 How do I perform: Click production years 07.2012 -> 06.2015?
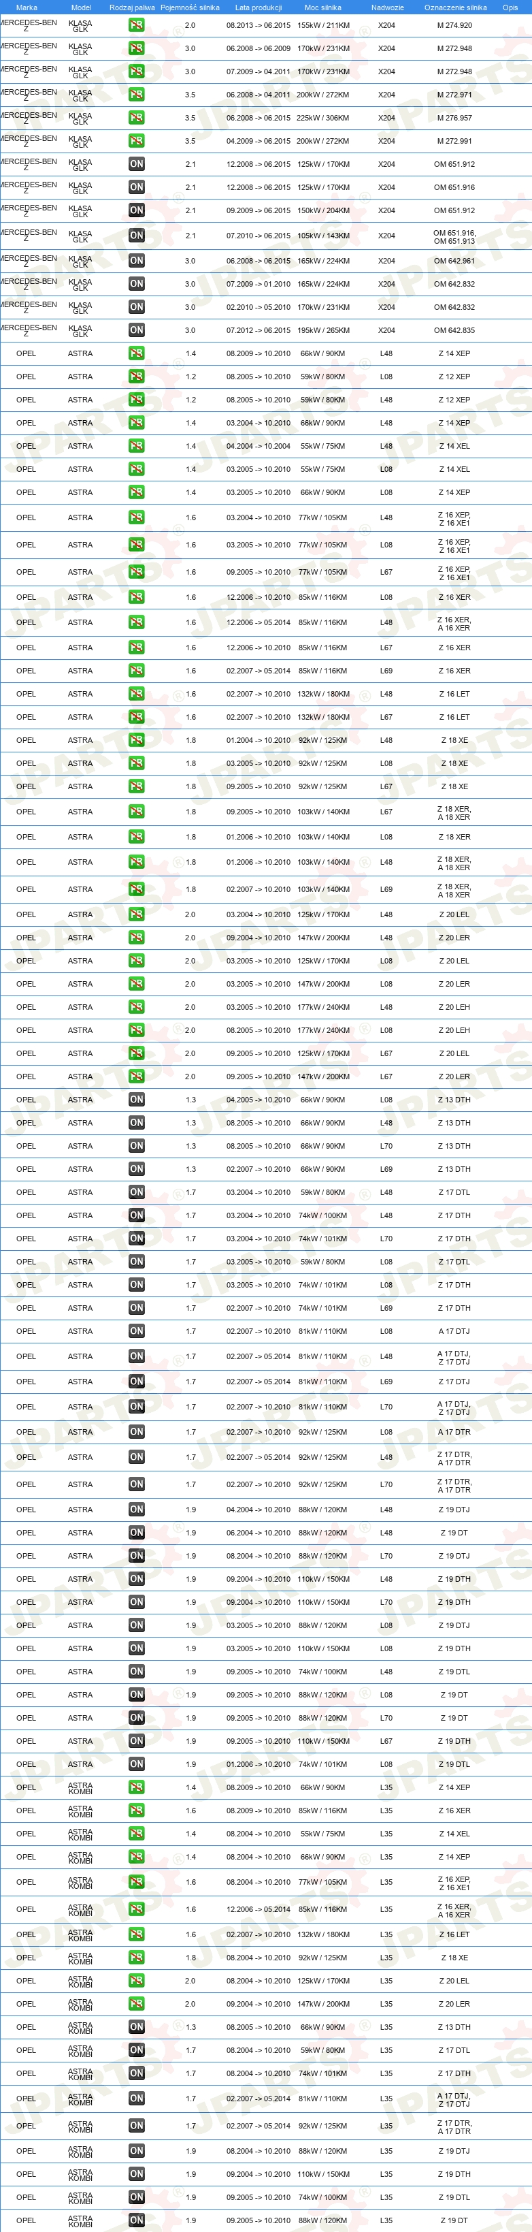click(x=259, y=330)
